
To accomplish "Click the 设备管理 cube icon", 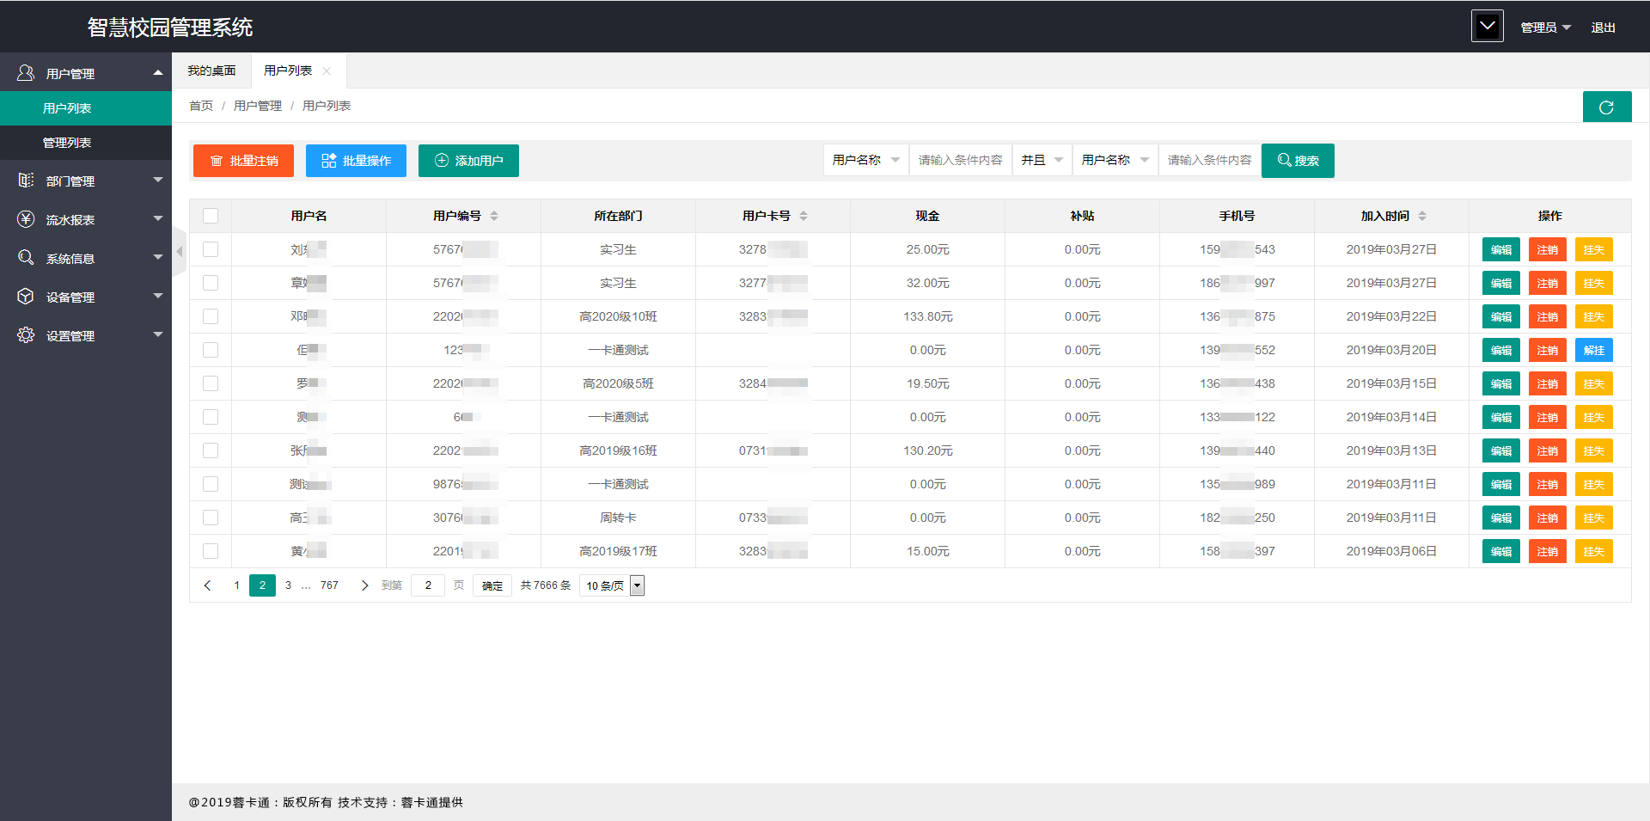I will [26, 297].
